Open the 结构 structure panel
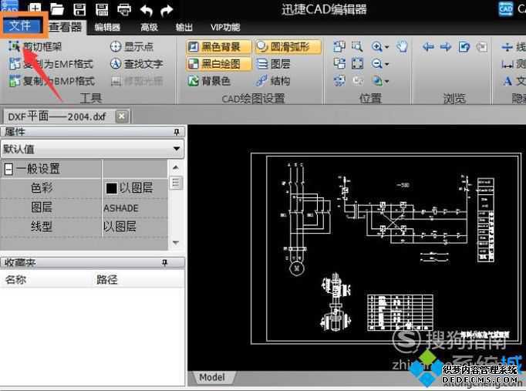This screenshot has width=526, height=391. pyautogui.click(x=273, y=81)
